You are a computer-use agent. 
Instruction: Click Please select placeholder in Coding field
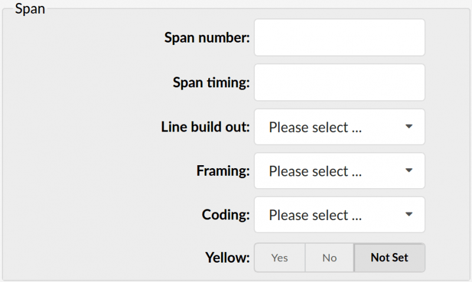coord(315,215)
